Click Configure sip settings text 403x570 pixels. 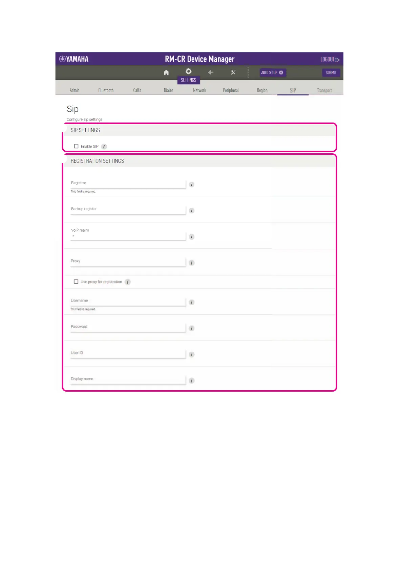(x=84, y=119)
